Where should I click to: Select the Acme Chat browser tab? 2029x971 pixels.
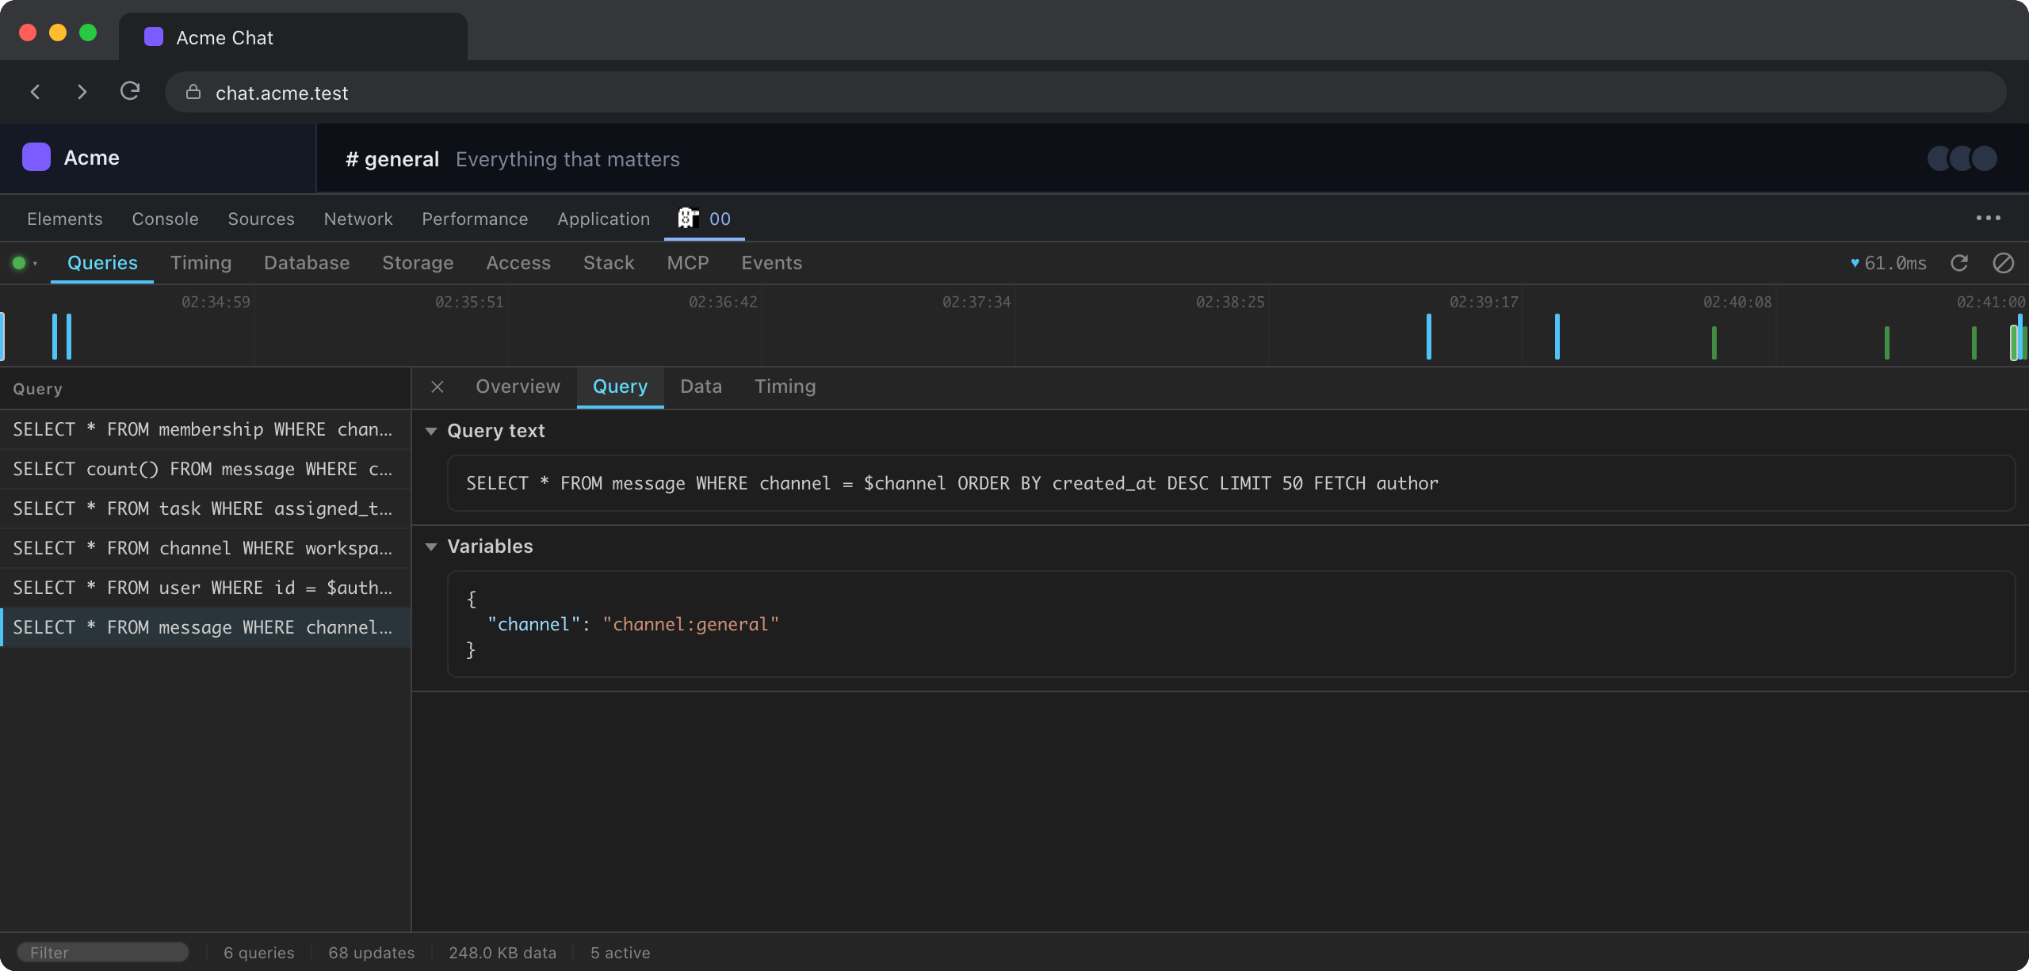pos(293,37)
